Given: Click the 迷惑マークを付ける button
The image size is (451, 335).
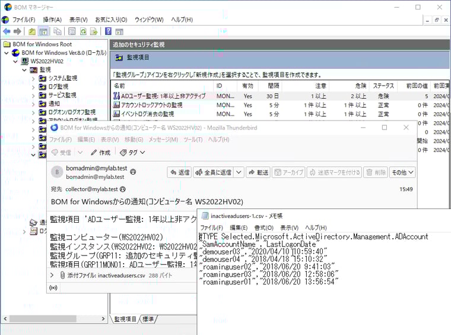Looking at the screenshot, I should point(334,172).
